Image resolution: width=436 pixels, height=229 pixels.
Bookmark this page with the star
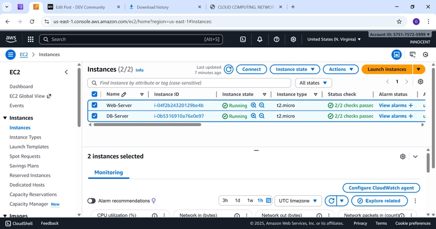click(x=399, y=21)
